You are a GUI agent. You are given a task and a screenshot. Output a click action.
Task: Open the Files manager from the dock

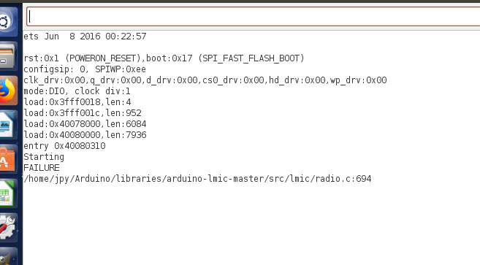[7, 56]
